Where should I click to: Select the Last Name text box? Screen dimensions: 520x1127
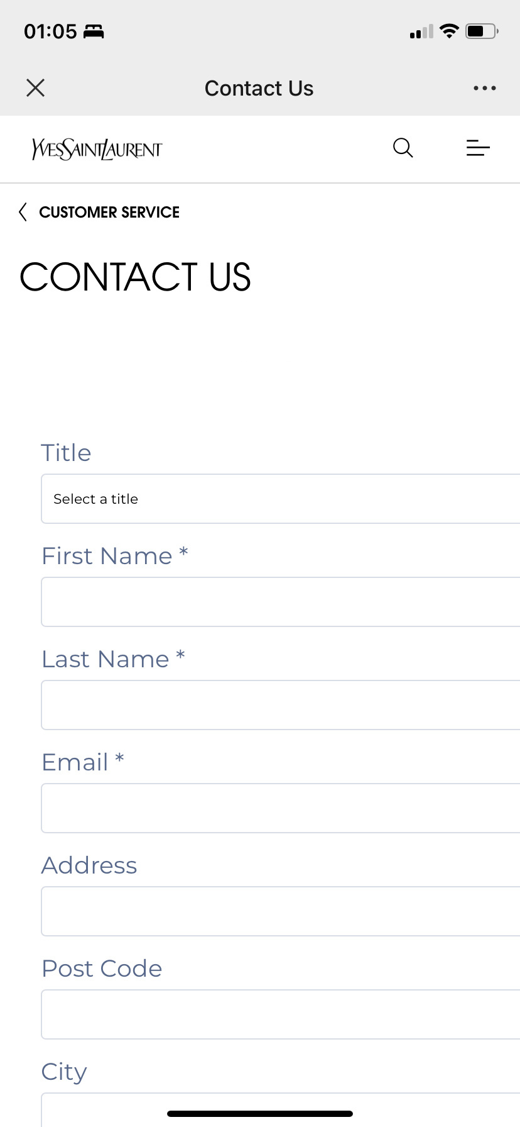point(281,705)
